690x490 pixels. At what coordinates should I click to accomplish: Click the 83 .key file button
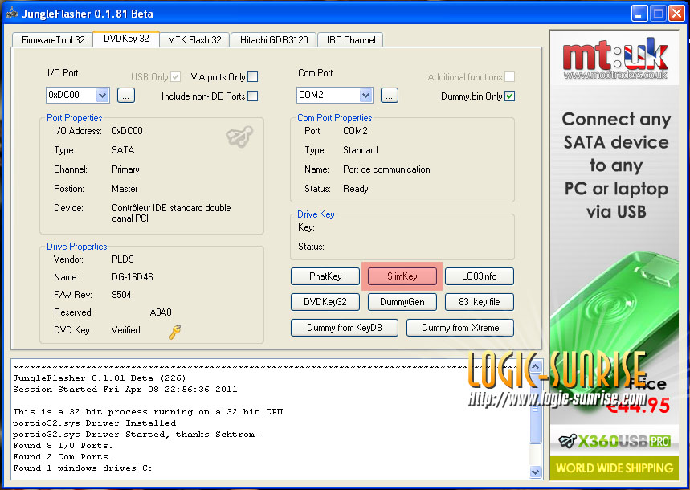tap(480, 302)
